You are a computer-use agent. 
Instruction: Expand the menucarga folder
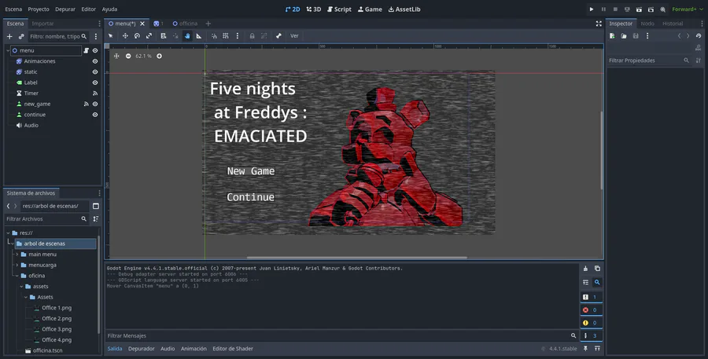[17, 266]
